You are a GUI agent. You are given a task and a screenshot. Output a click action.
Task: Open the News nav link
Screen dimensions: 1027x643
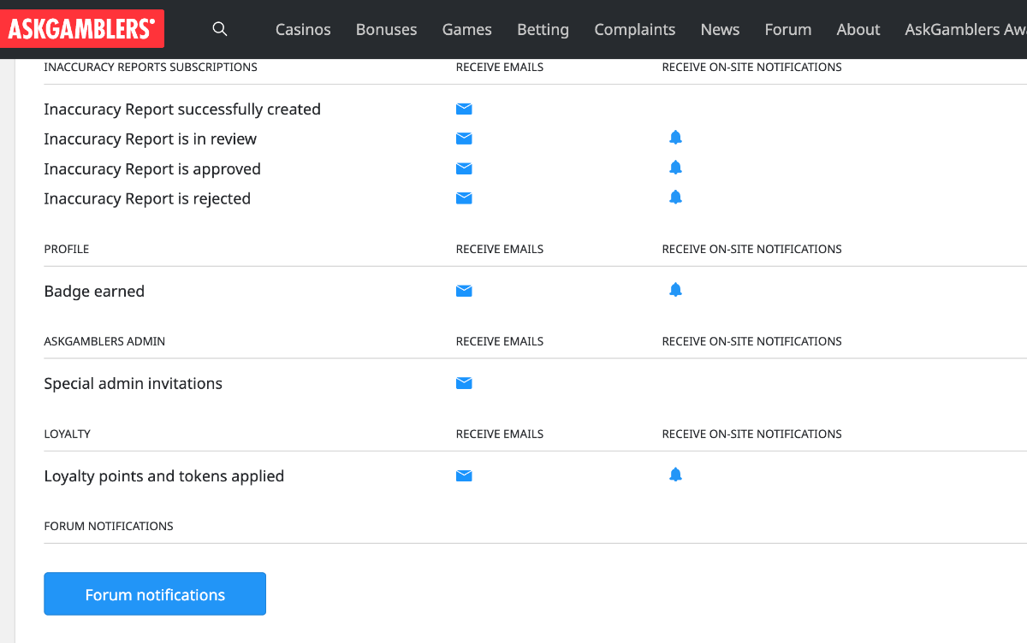coord(720,29)
